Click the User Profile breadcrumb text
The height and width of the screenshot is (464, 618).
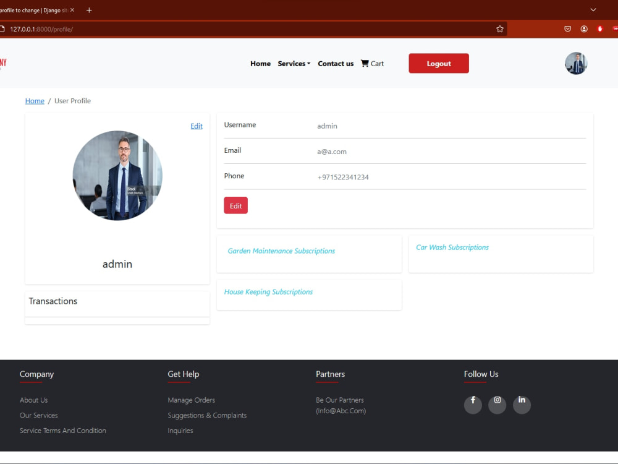pos(72,101)
